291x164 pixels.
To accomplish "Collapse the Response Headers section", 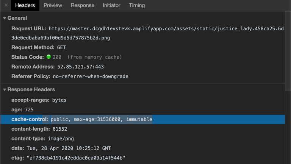I will click(5, 90).
